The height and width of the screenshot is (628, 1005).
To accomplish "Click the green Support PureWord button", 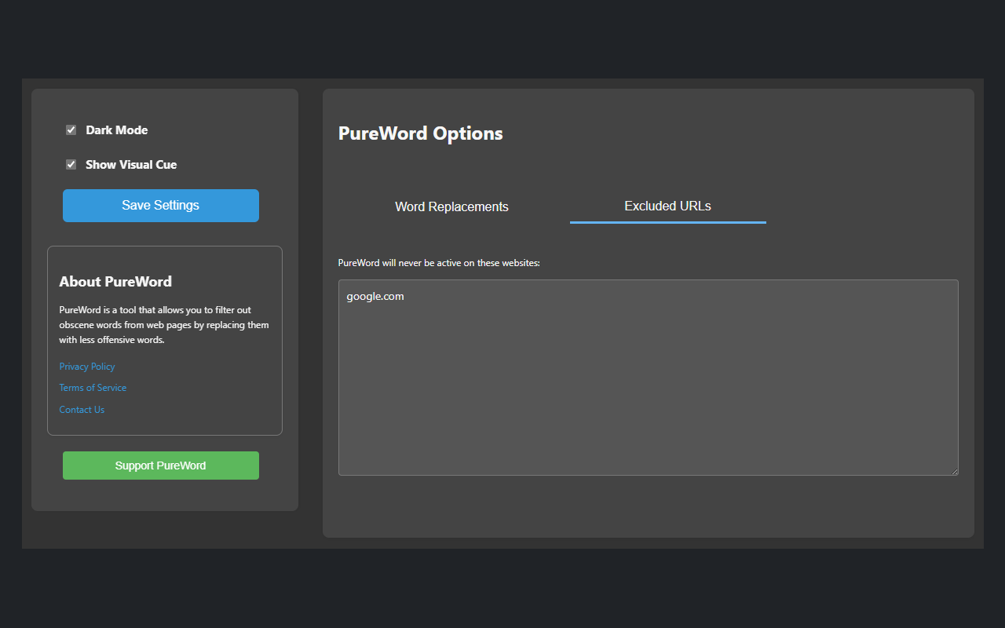I will [x=161, y=466].
